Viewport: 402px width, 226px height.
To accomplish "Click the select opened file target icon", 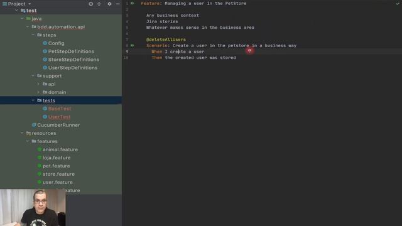I will pyautogui.click(x=90, y=4).
